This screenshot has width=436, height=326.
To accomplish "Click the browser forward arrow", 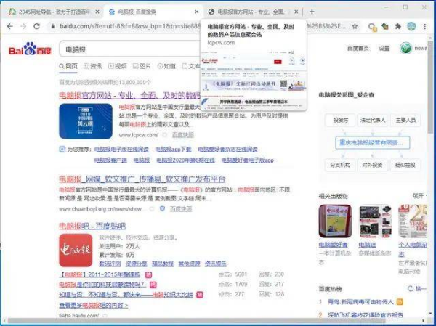I will [x=23, y=26].
